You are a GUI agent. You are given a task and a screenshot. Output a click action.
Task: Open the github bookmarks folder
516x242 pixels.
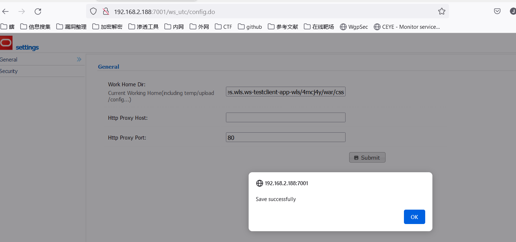250,27
